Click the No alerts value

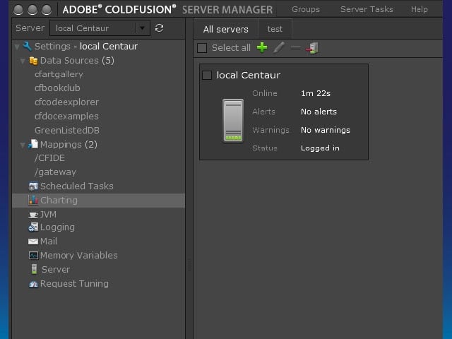(x=319, y=112)
